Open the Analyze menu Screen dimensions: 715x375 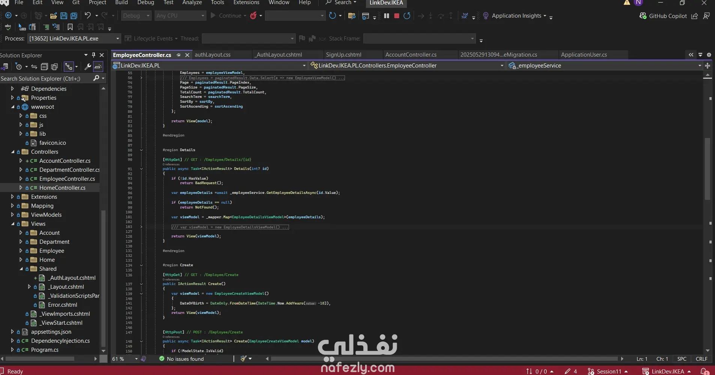pos(192,3)
